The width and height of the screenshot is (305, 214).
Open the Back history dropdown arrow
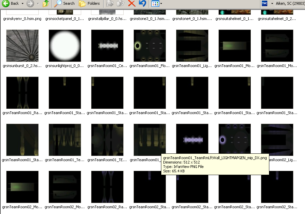[22, 3]
